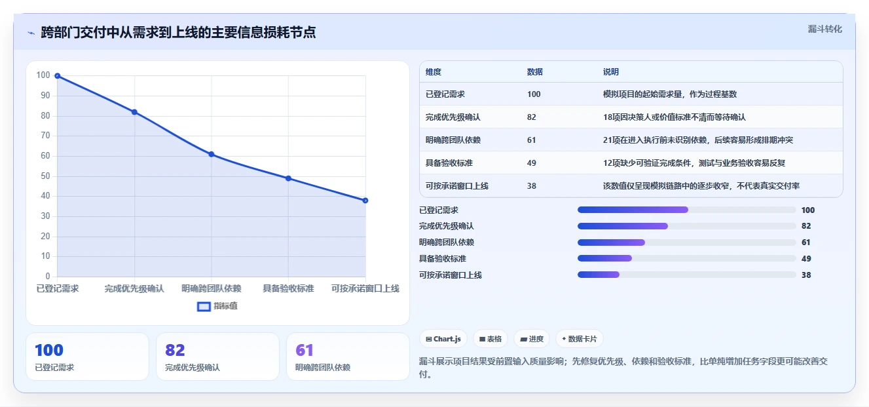Click the 进度 tag chip
The width and height of the screenshot is (869, 407).
532,339
